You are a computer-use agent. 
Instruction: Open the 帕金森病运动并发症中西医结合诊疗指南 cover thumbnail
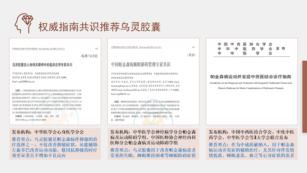[252, 81]
